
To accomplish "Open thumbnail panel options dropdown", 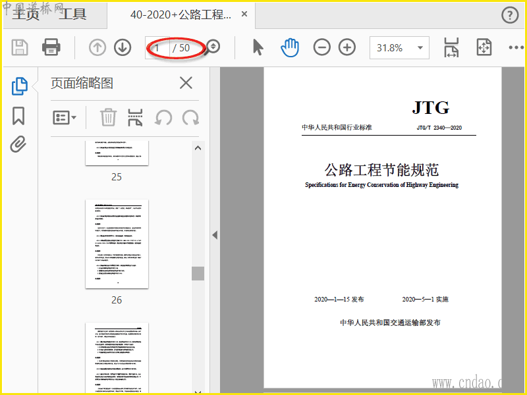I will (65, 118).
